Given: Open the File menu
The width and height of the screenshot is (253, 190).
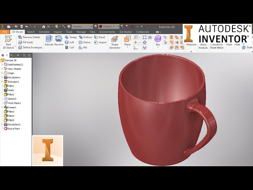Looking at the screenshot, I should [x=5, y=32].
